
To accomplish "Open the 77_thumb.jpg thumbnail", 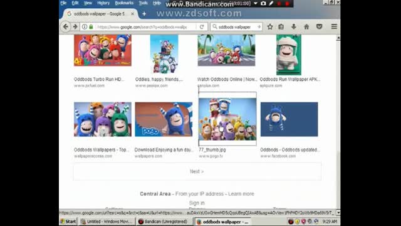I will 227,119.
